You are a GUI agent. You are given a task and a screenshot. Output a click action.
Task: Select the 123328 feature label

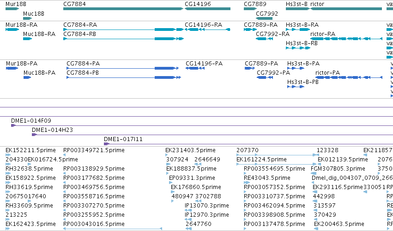click(x=327, y=150)
